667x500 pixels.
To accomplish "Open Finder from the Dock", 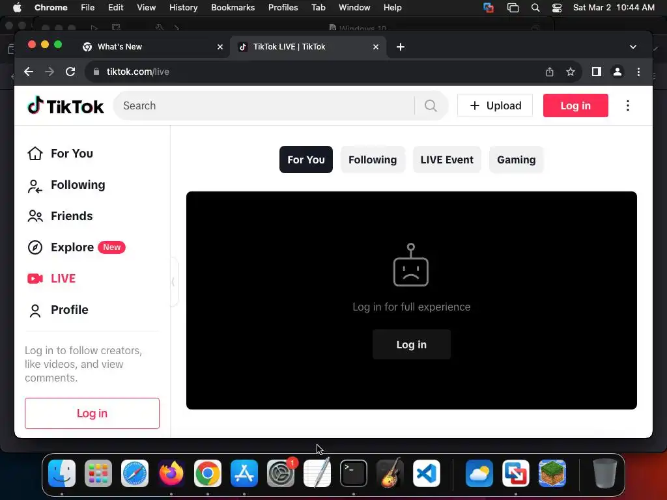I will click(x=62, y=473).
